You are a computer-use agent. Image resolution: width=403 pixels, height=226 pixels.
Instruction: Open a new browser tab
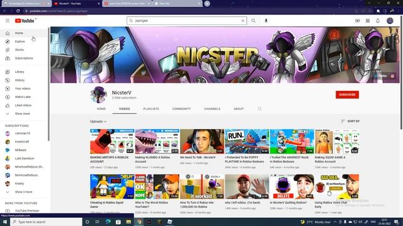tap(207, 4)
